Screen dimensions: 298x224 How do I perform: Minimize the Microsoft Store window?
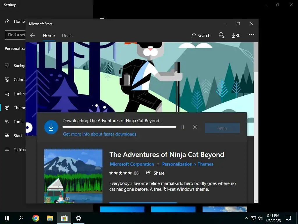pos(225,24)
